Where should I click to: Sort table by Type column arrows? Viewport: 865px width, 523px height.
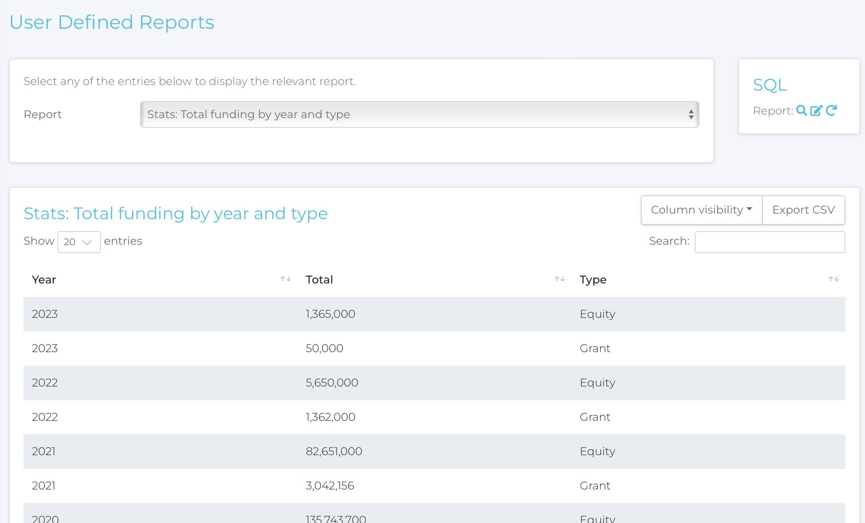pos(833,279)
